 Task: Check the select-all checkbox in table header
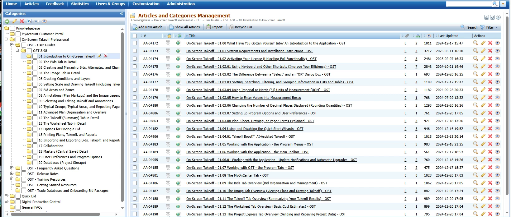coord(135,36)
